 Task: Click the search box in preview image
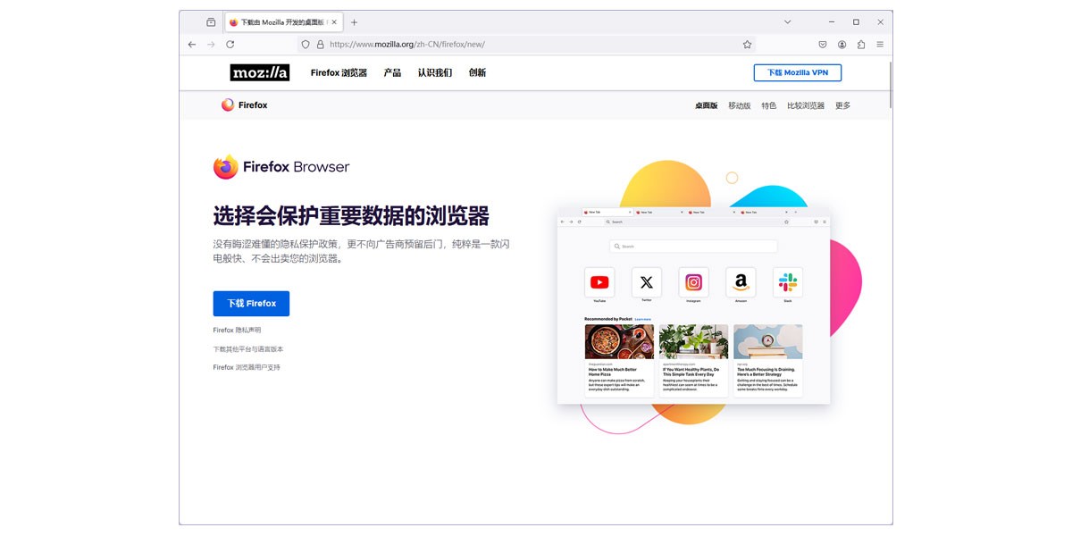[693, 247]
